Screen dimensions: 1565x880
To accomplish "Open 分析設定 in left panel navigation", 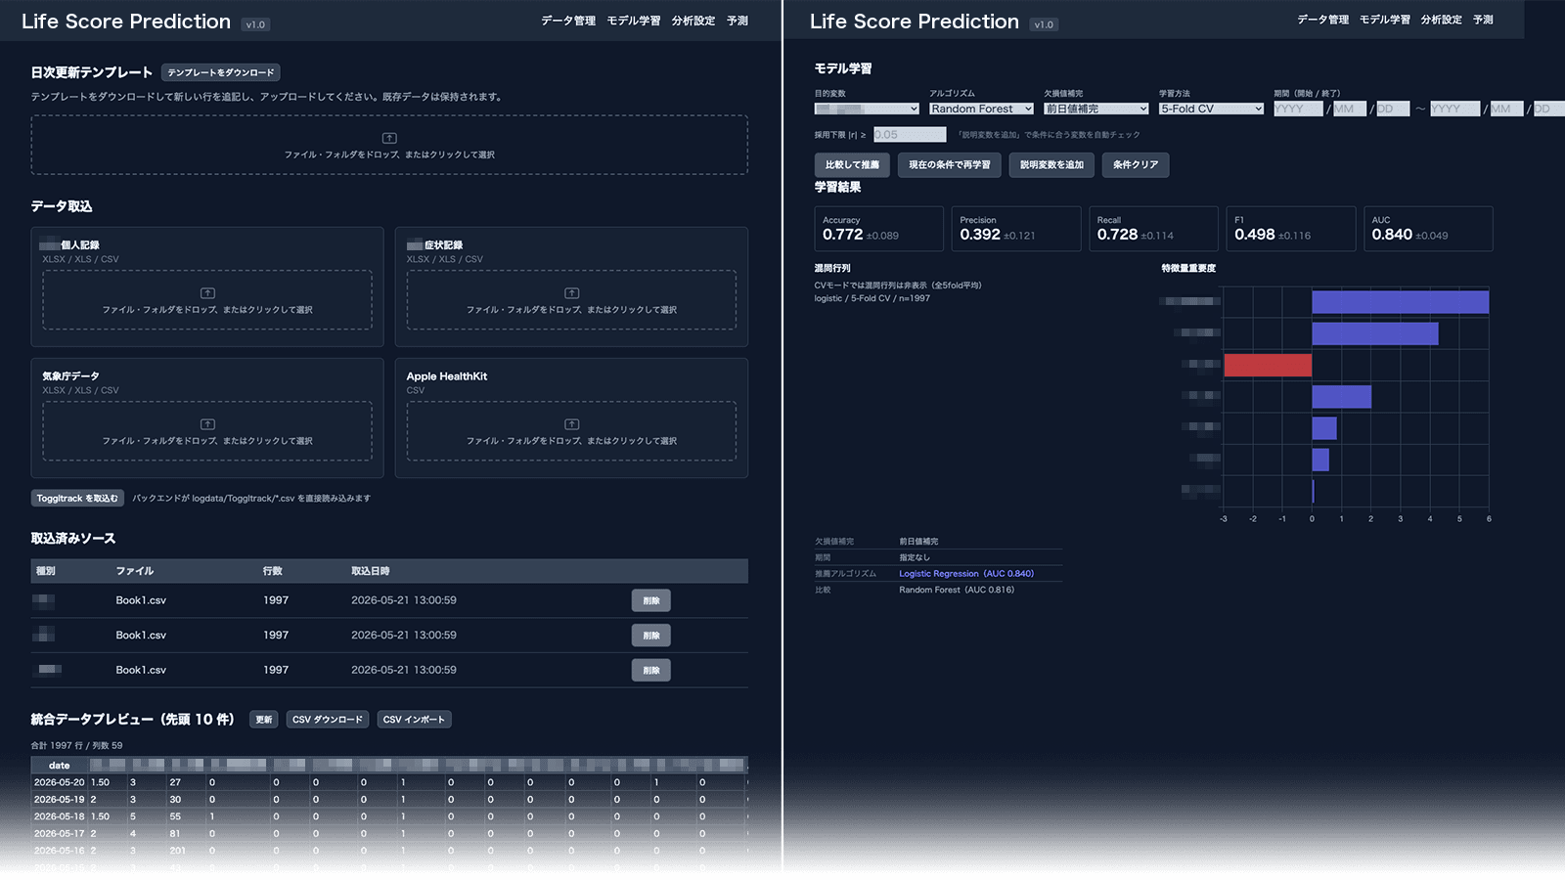I will pyautogui.click(x=693, y=21).
